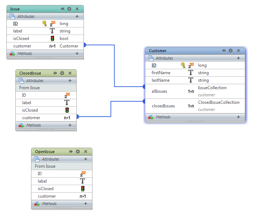Screen dimensions: 257x219
Task: Click the Methods icon in Customer panel
Action: 151,117
